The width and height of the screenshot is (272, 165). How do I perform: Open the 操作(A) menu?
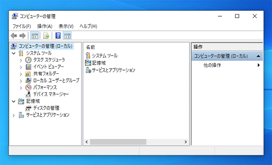click(x=45, y=26)
